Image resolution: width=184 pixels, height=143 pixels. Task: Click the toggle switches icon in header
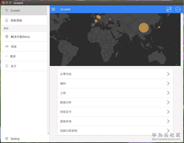[169, 9]
